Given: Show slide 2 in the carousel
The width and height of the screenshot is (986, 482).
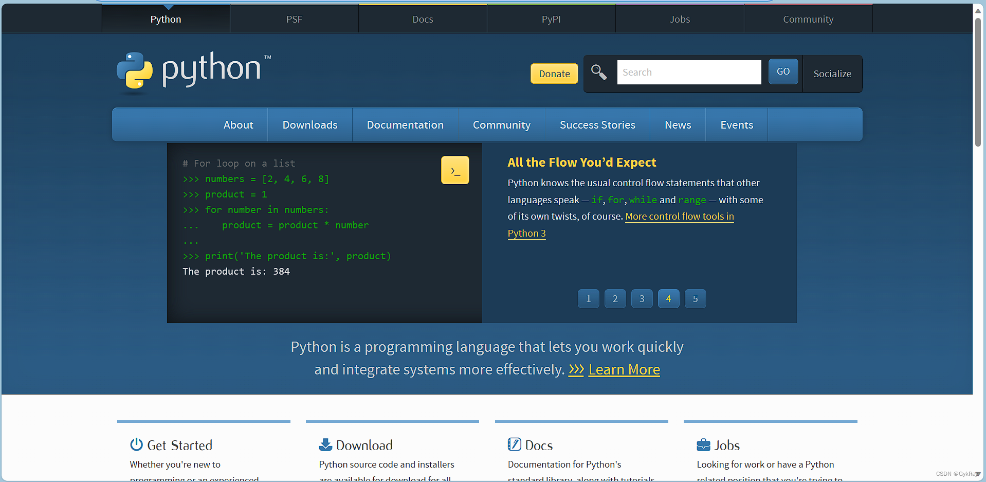Looking at the screenshot, I should (x=615, y=298).
